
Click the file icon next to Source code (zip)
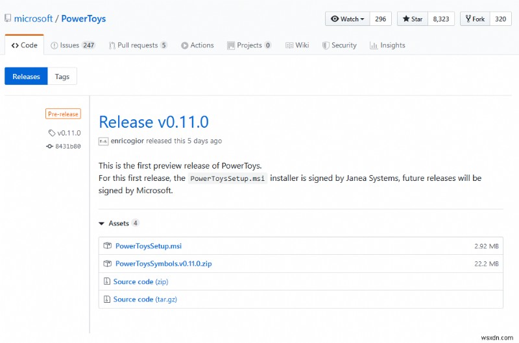tap(107, 281)
